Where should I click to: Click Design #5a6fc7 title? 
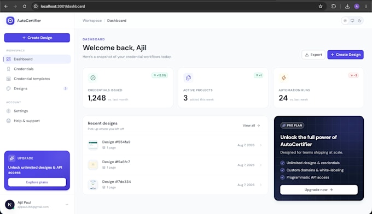point(116,162)
